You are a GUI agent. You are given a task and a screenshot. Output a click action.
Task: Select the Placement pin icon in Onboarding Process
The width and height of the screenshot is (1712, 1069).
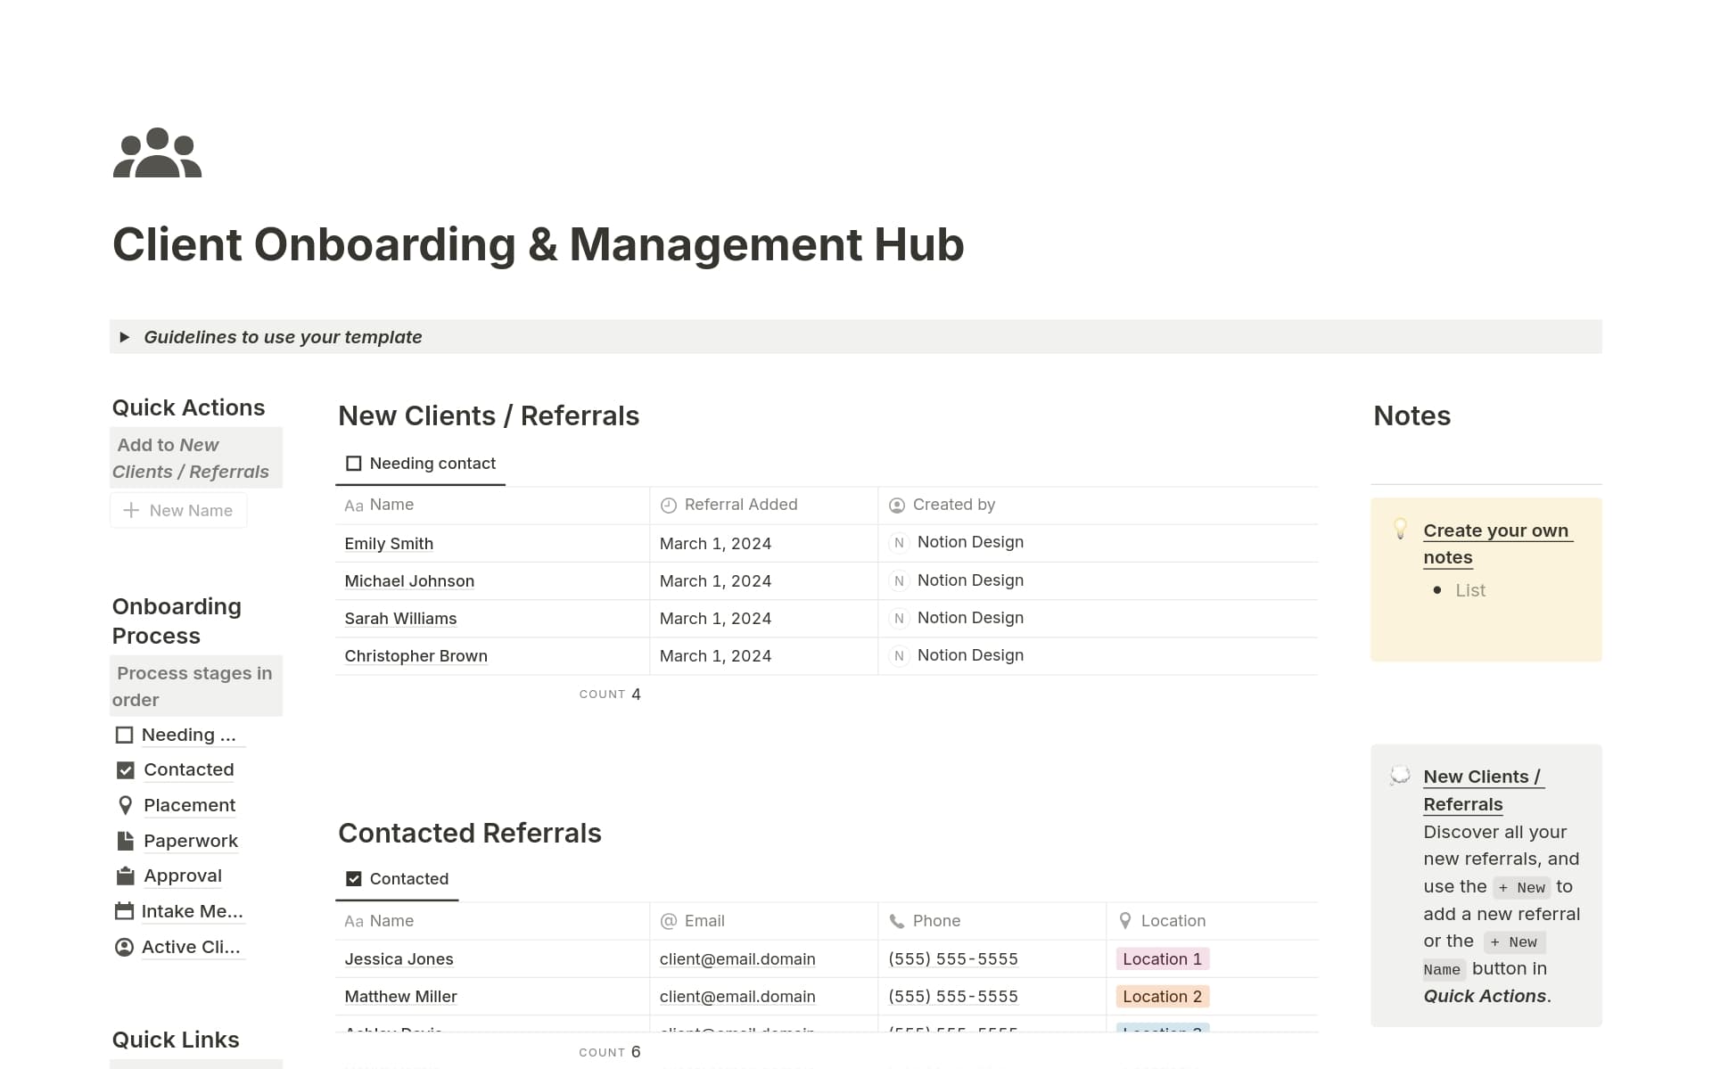pos(125,804)
